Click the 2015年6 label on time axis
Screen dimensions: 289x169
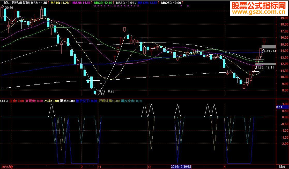[7, 167]
